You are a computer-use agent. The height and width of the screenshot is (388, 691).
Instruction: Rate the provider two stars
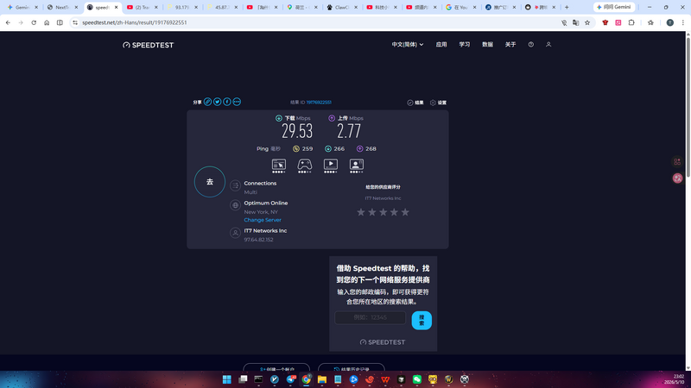coord(372,212)
